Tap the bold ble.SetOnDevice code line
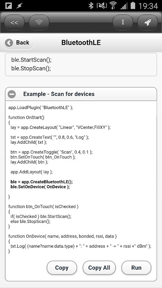Screen dimensions: 162x288 (x=40, y=187)
